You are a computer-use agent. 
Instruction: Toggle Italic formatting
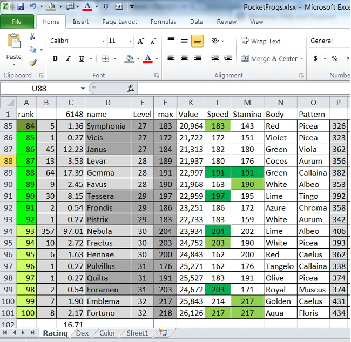tap(68, 59)
